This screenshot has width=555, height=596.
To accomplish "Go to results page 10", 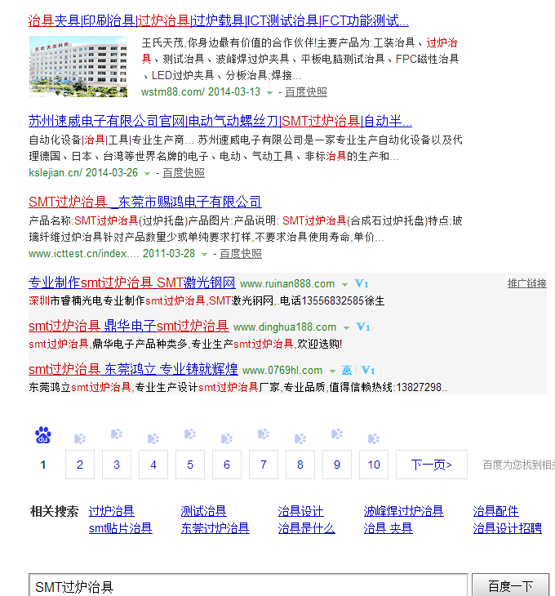I will pyautogui.click(x=374, y=465).
